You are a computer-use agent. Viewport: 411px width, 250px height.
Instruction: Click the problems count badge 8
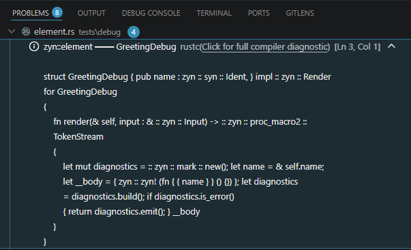click(x=57, y=12)
